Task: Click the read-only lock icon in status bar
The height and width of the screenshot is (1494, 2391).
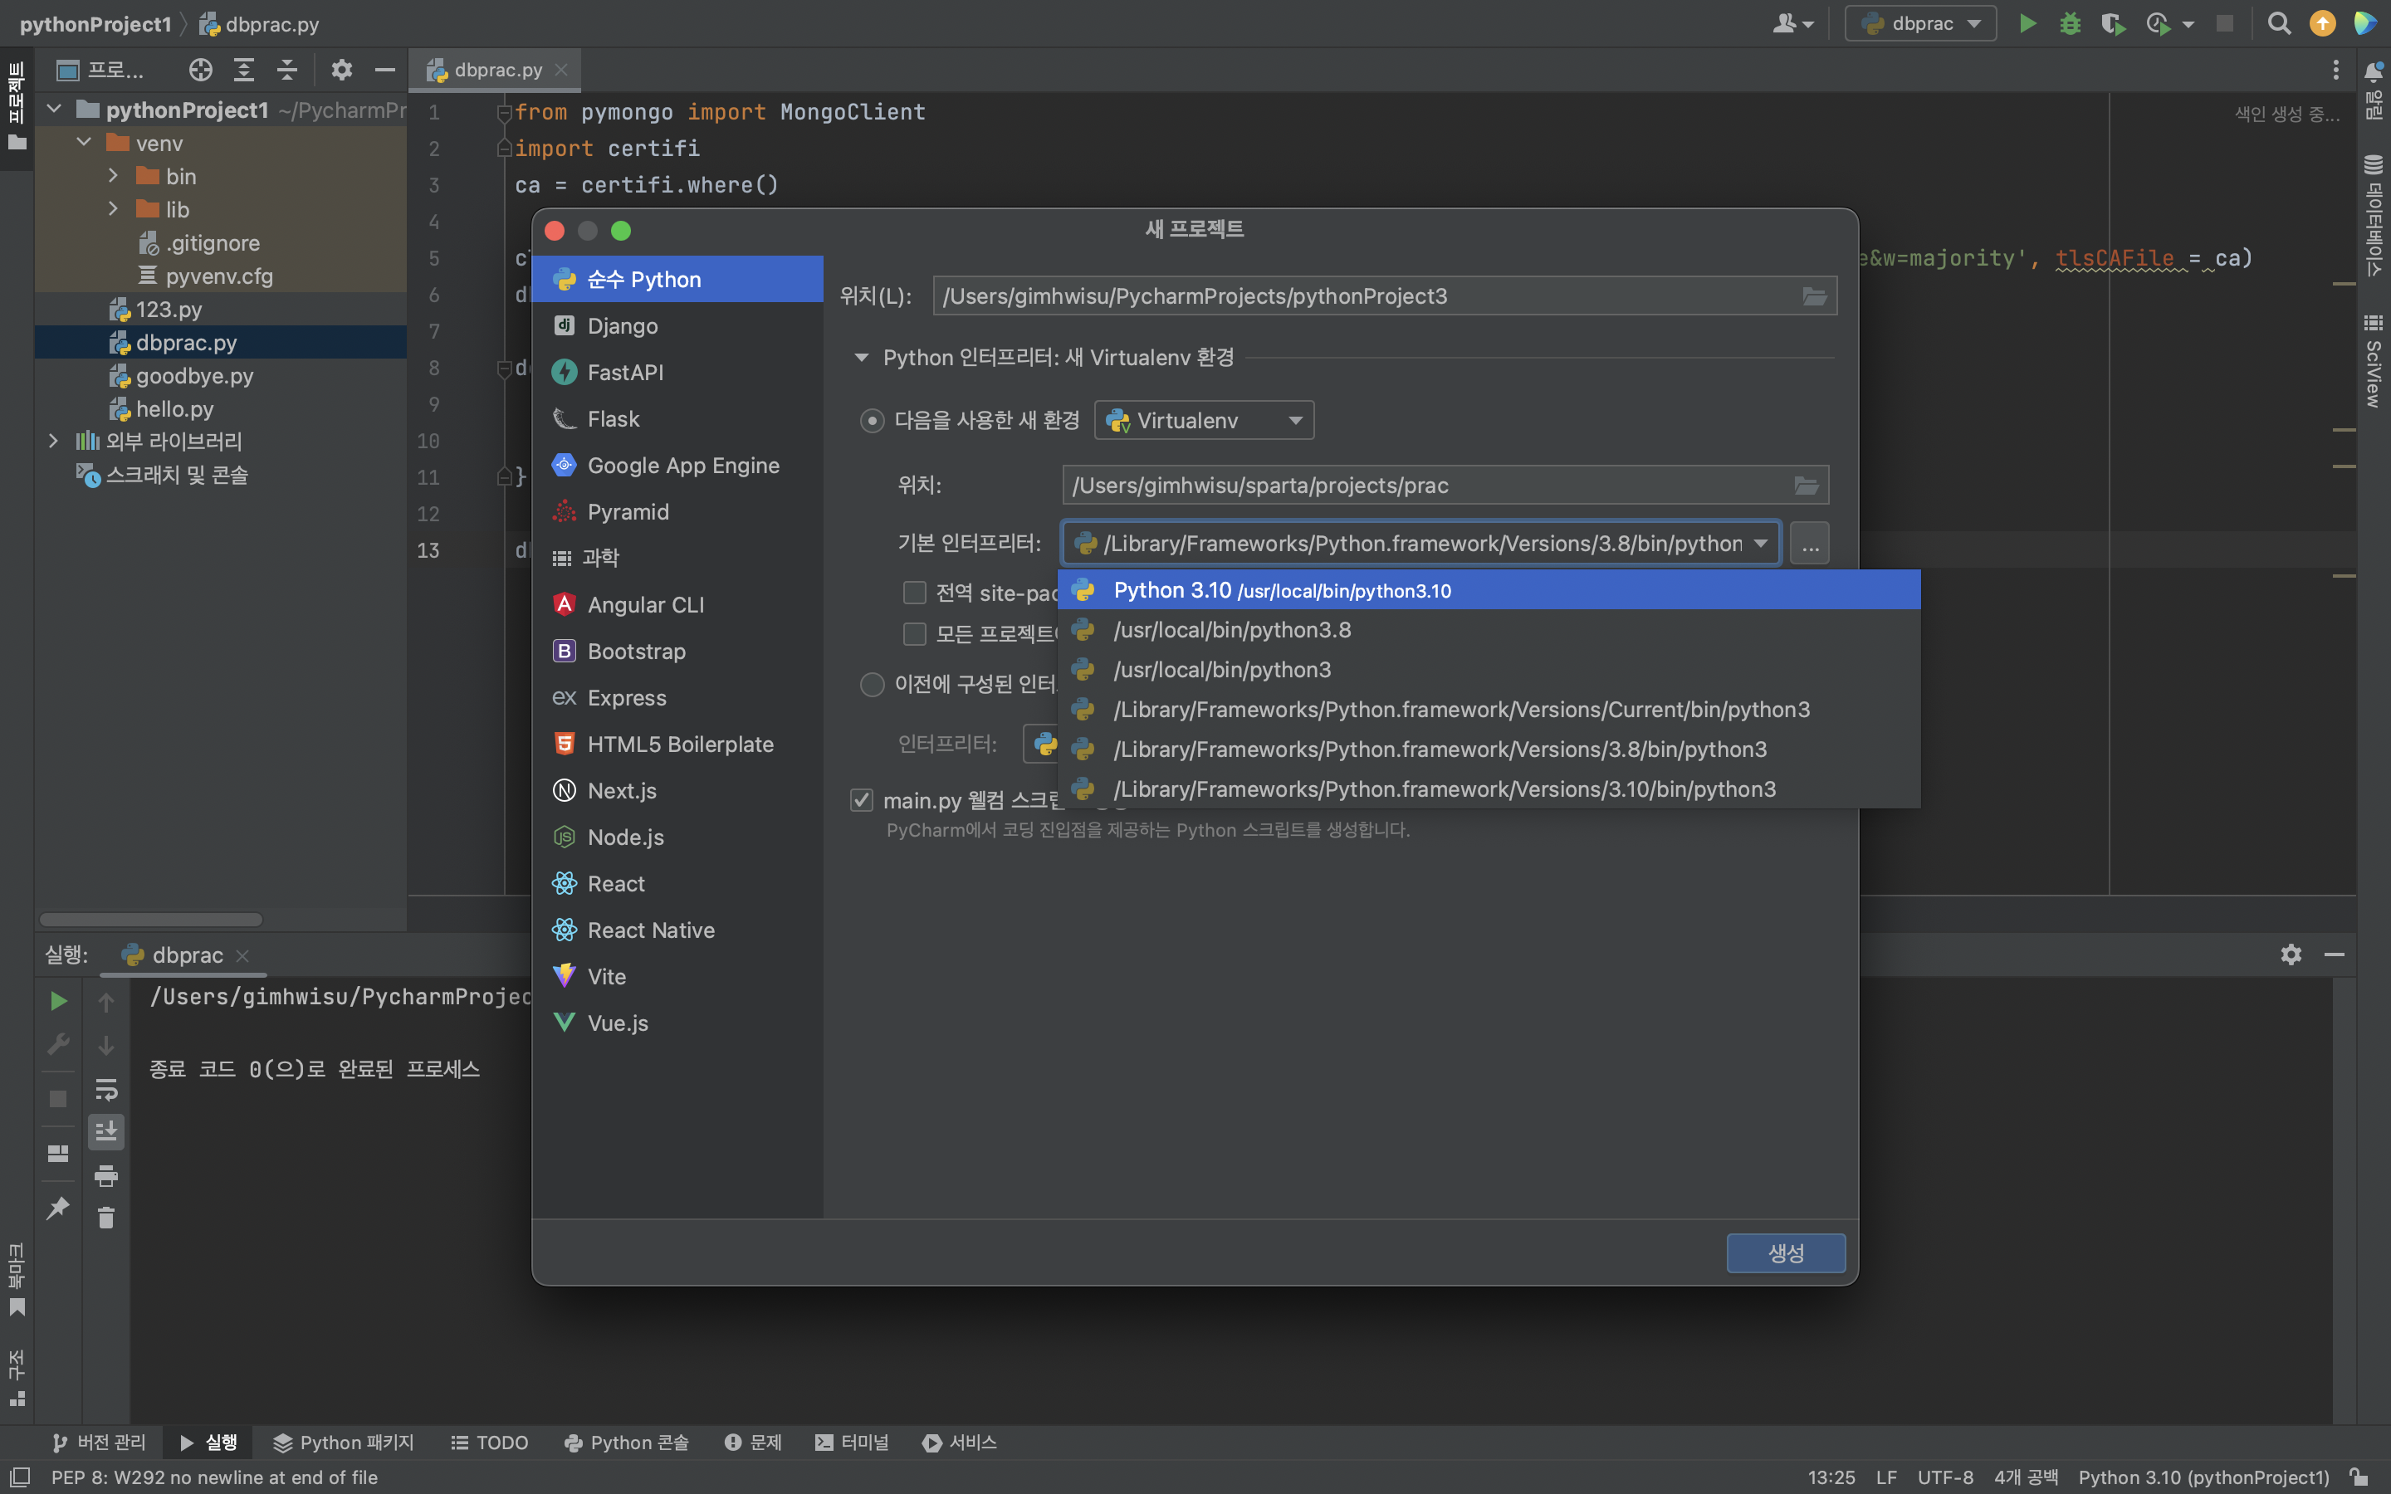Action: (x=2359, y=1477)
